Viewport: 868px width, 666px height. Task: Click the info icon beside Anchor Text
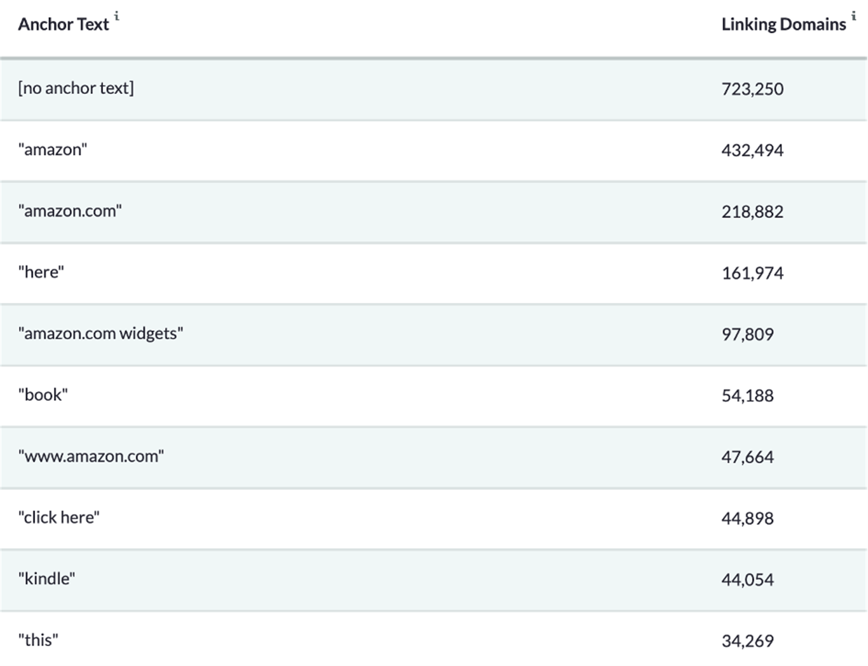point(117,16)
